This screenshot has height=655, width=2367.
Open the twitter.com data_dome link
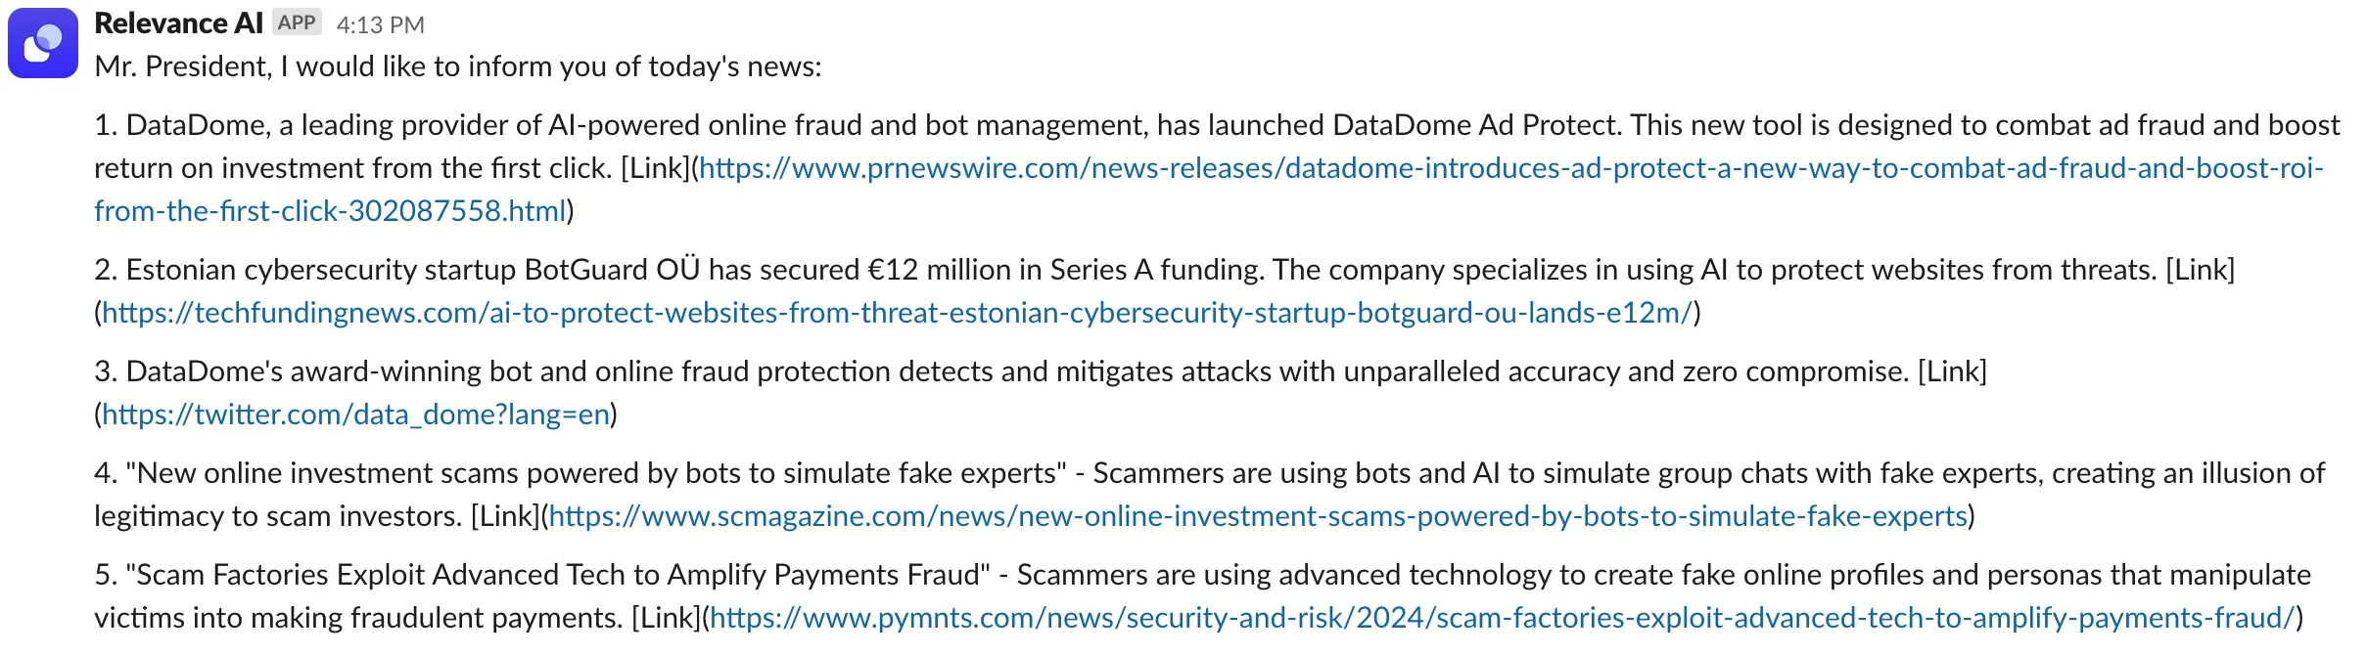[355, 415]
